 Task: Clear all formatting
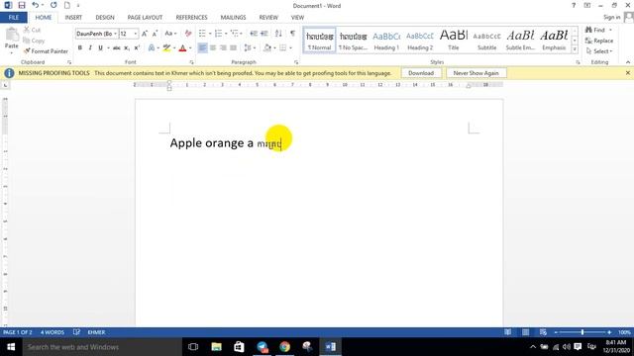tap(188, 34)
